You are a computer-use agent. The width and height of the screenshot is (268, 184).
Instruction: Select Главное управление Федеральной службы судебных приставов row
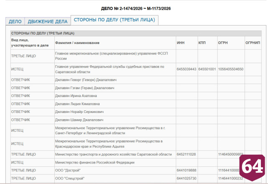point(136,69)
